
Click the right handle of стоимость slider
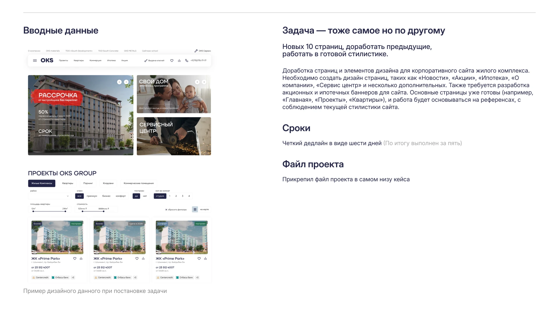104,211
